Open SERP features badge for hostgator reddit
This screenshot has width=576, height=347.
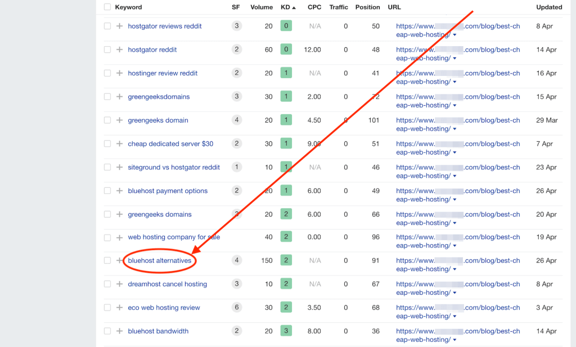(237, 49)
